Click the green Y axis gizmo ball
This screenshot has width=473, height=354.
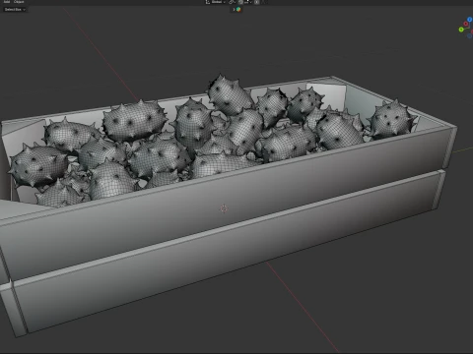point(461,29)
